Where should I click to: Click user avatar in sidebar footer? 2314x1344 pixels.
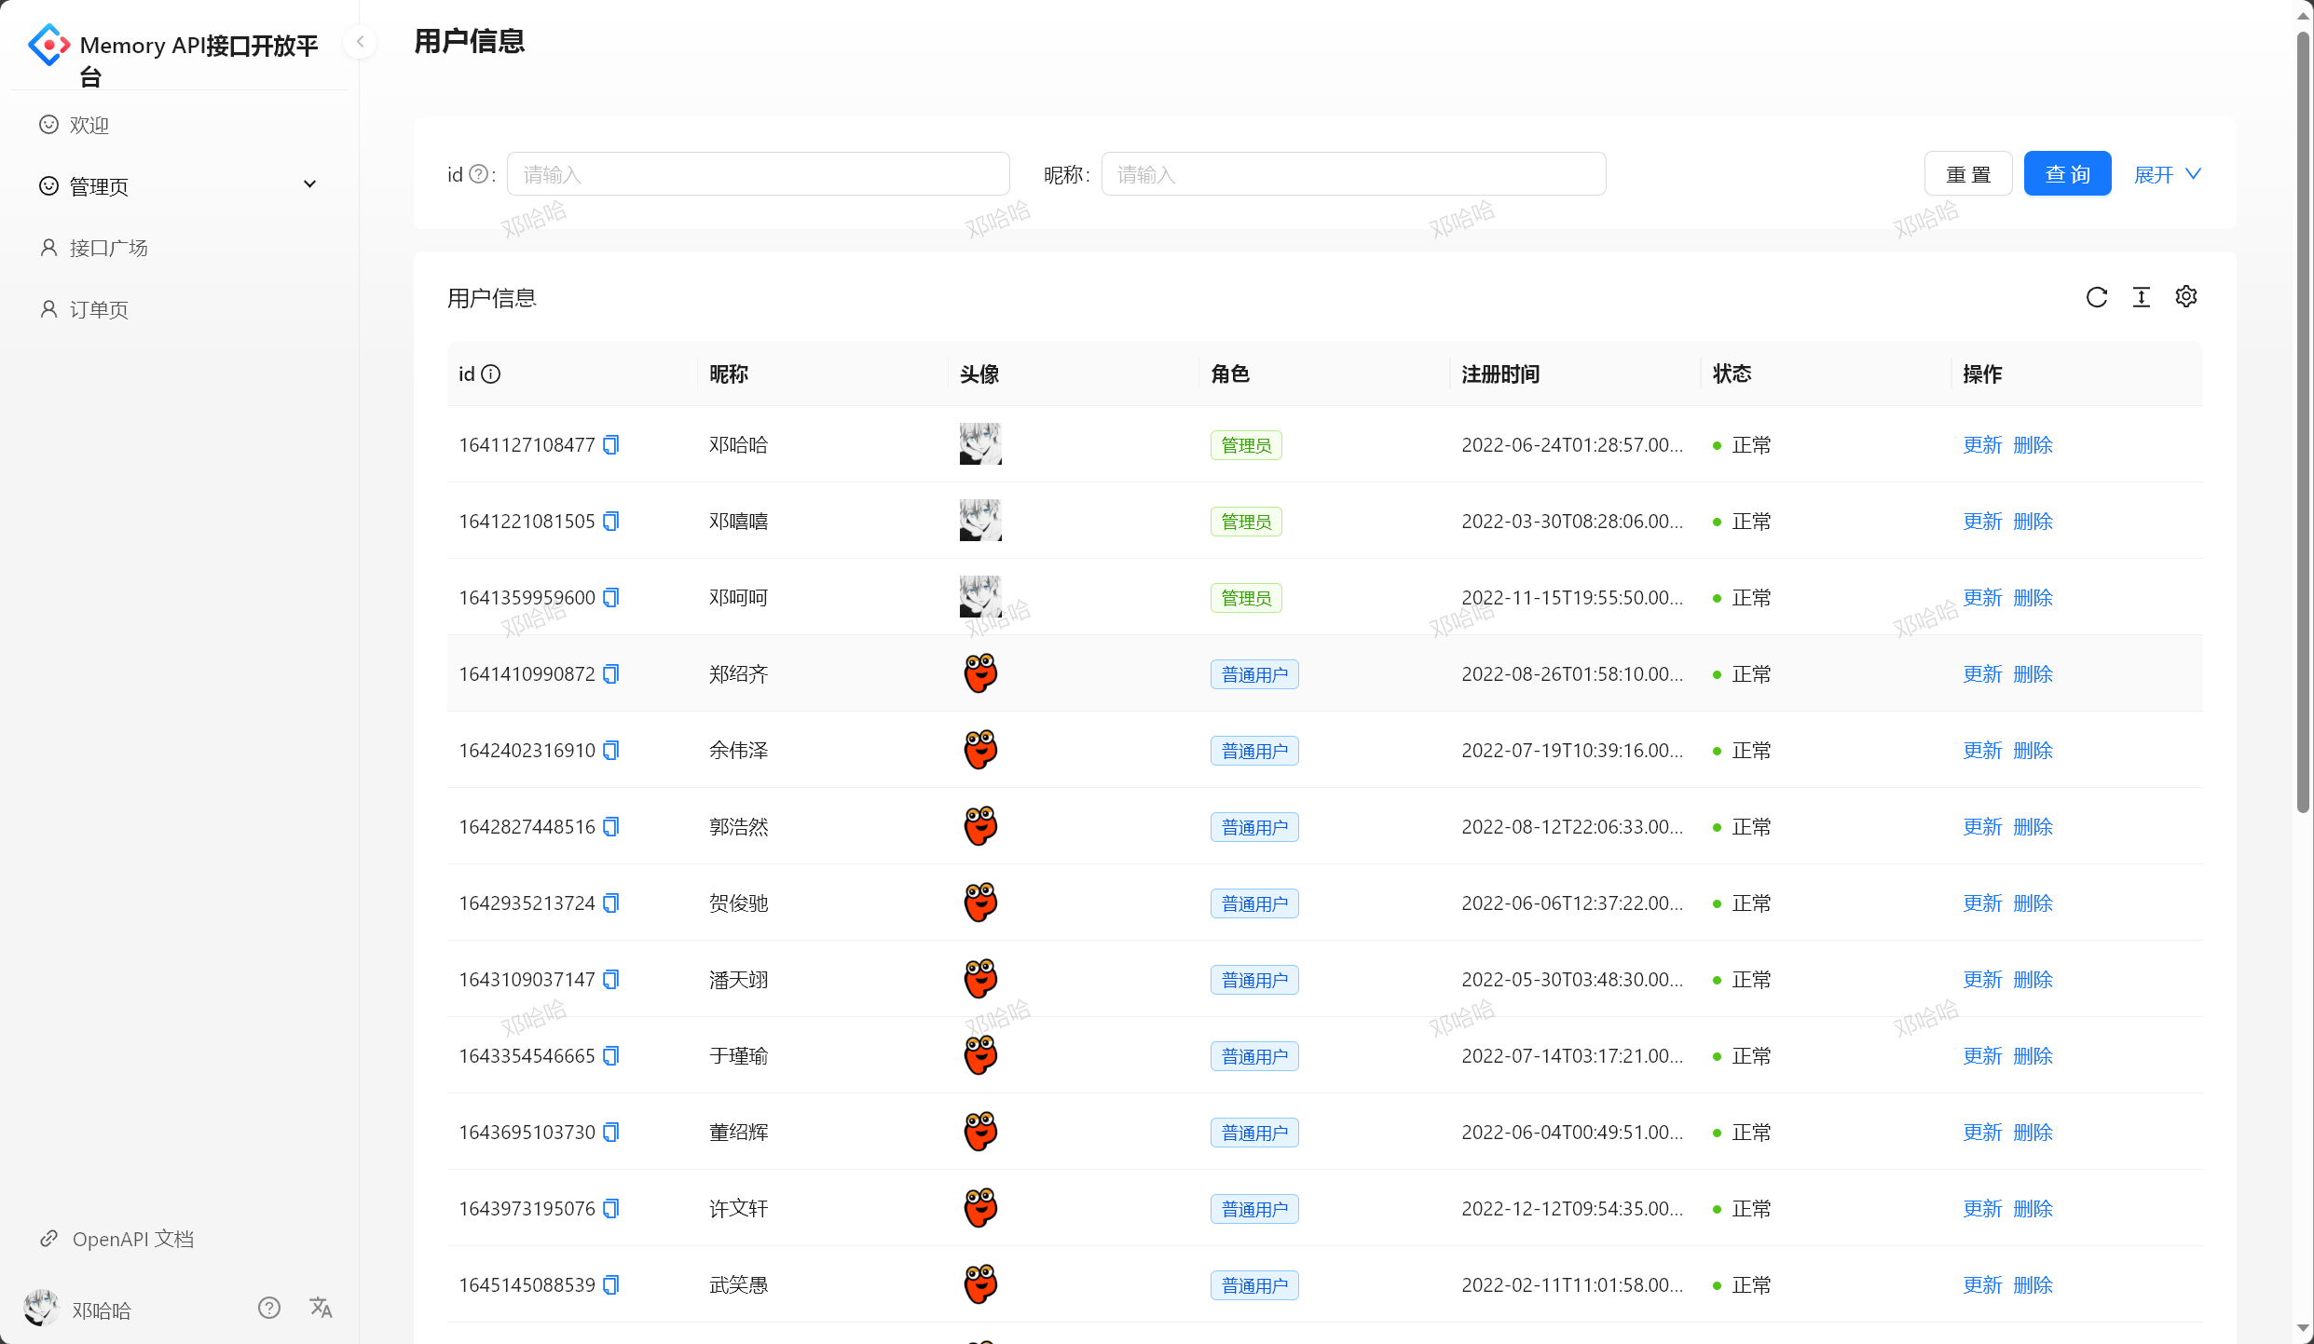(41, 1309)
